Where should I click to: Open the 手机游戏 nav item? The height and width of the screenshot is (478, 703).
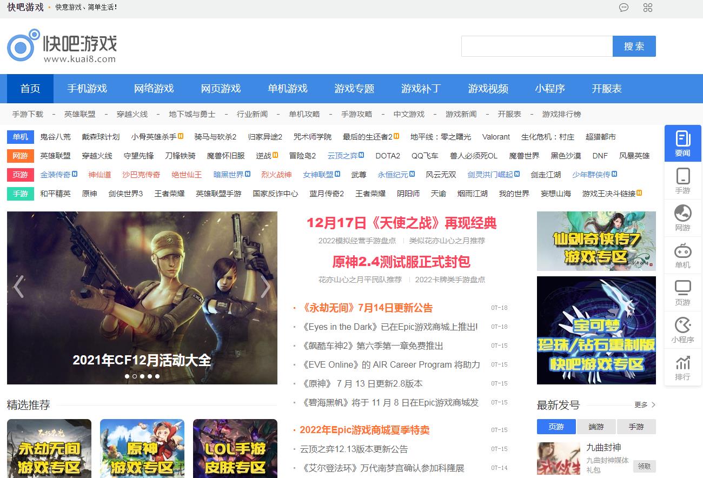[87, 88]
